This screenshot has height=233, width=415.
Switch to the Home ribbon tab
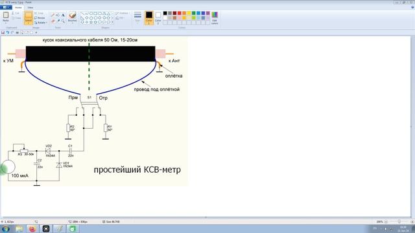click(x=18, y=7)
